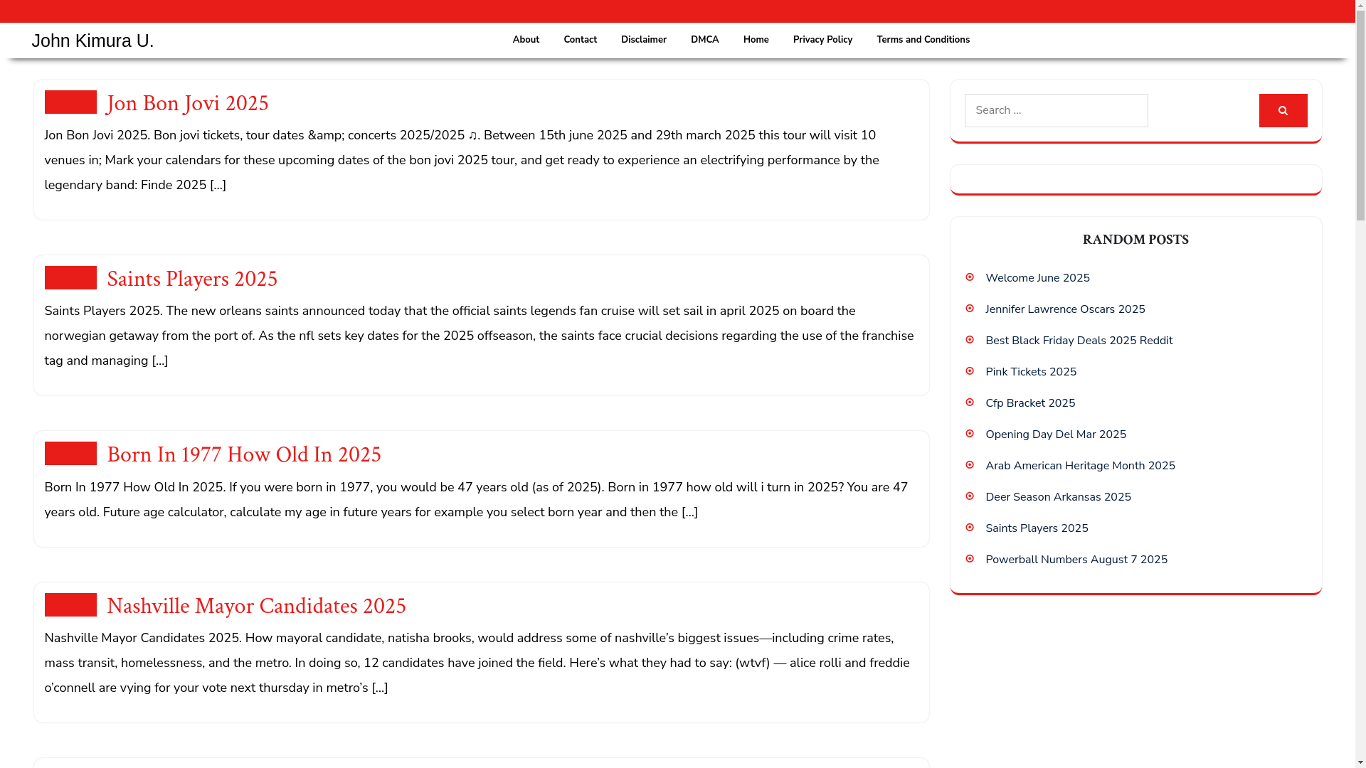The image size is (1366, 768).
Task: Open the Nashville Mayor Candidates 2025 post
Action: [x=256, y=607]
